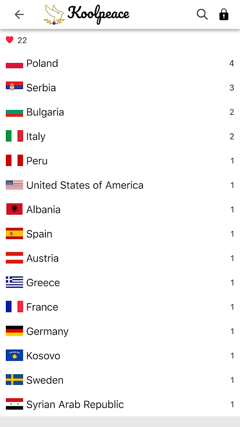Screen dimensions: 240x427
Task: Tap the Poland flag icon
Action: coord(14,64)
